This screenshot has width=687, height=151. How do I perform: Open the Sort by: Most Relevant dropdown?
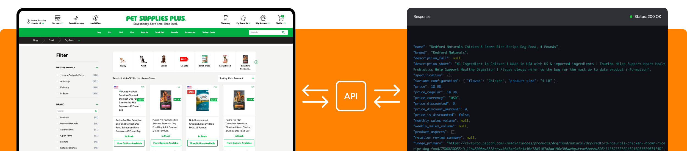pyautogui.click(x=237, y=78)
